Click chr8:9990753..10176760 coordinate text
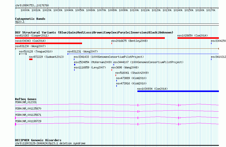 (32, 5)
